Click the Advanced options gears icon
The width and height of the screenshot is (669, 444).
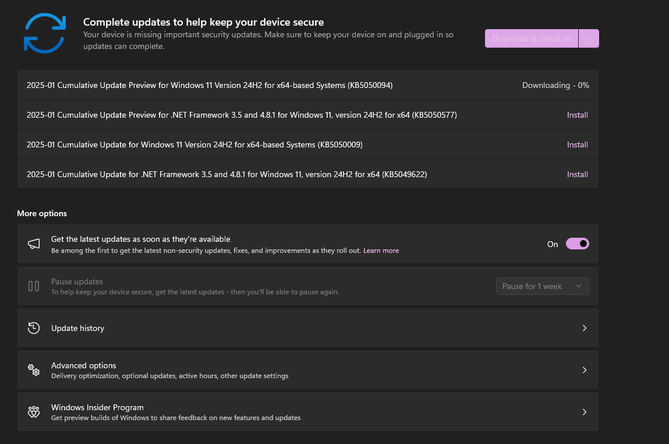34,370
